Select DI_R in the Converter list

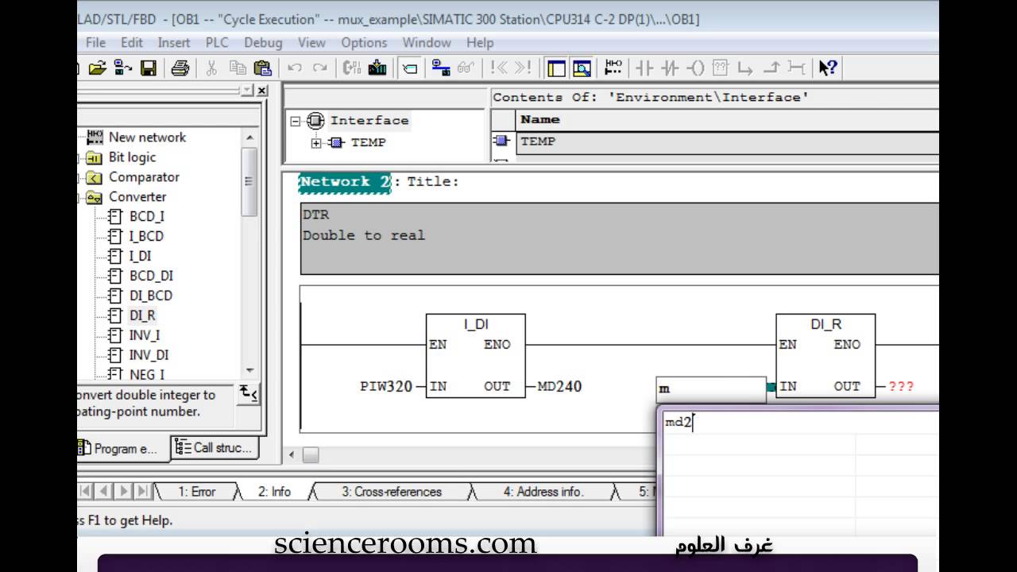142,315
